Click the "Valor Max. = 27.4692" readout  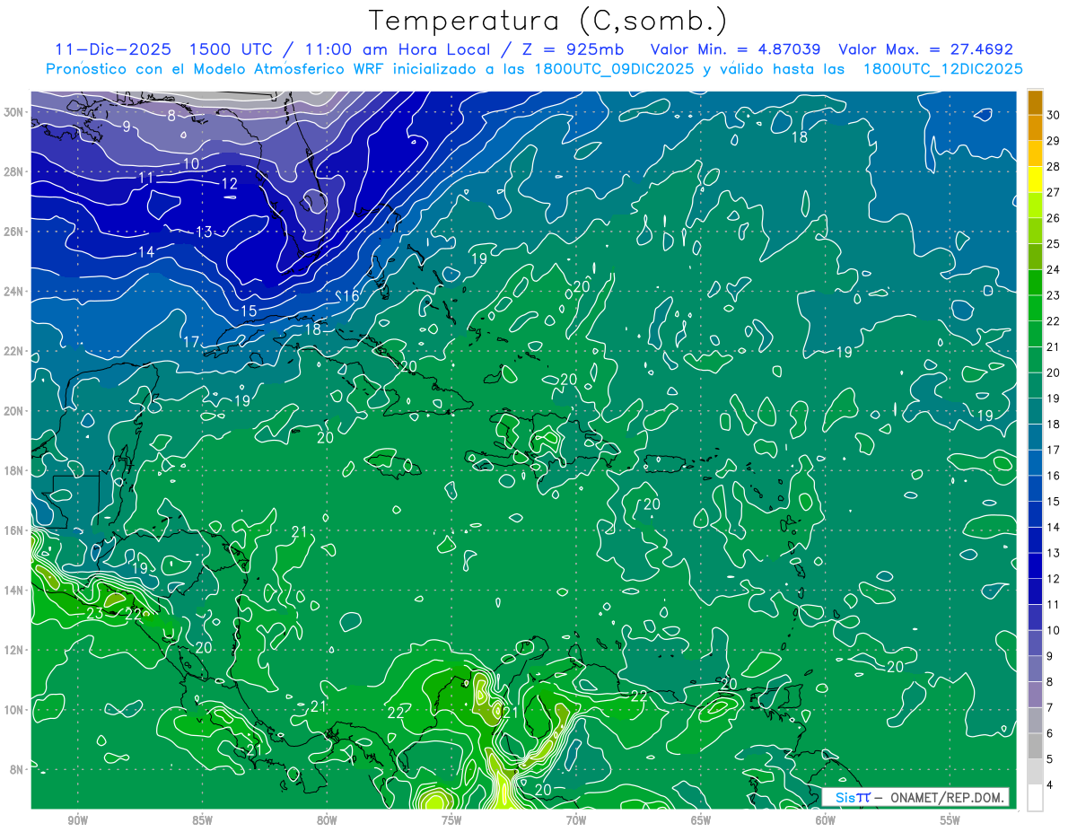point(925,49)
